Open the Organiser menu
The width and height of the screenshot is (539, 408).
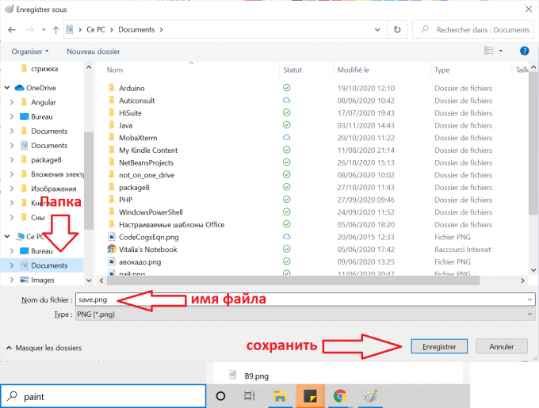(x=29, y=51)
